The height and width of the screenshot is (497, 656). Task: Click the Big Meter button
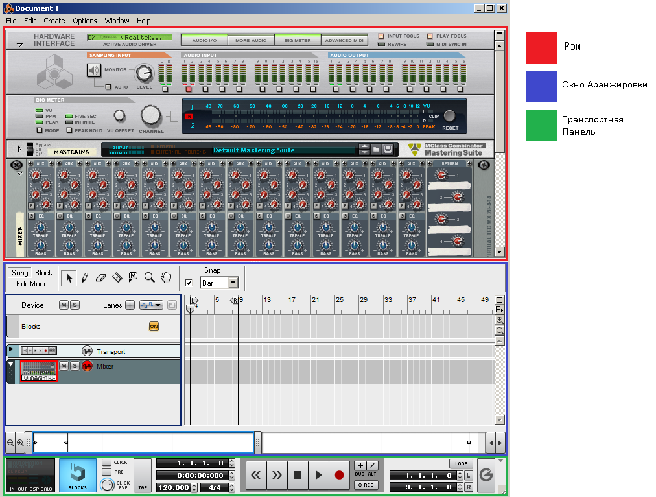pos(298,40)
